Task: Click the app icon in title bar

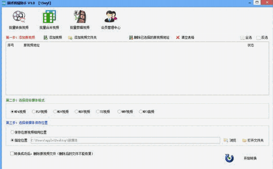Action: (4, 3)
